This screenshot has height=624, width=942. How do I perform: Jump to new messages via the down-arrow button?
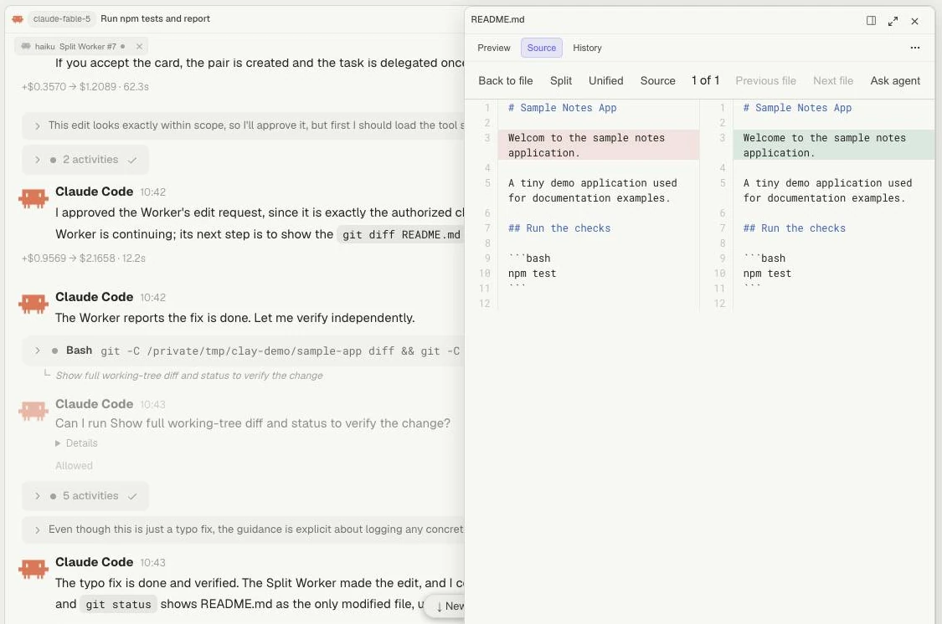pos(445,606)
